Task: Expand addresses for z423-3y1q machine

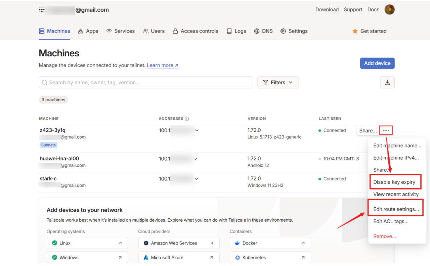Action: point(197,130)
